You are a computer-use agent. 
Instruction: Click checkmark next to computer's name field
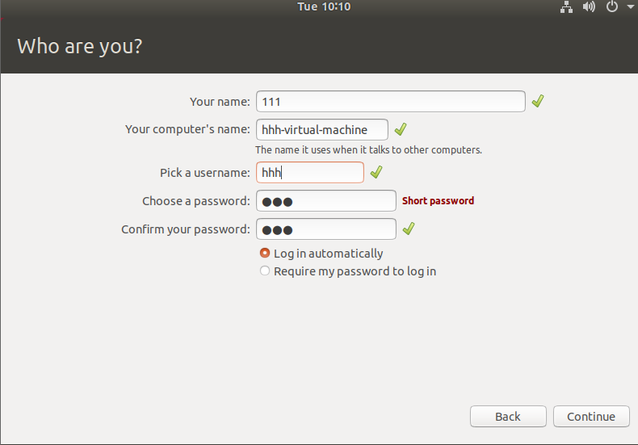point(401,129)
